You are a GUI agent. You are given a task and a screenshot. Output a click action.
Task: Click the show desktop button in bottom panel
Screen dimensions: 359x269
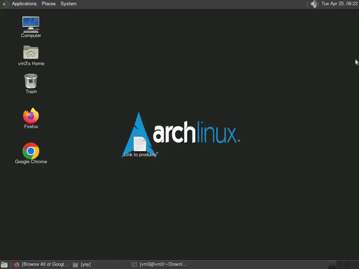pos(4,265)
